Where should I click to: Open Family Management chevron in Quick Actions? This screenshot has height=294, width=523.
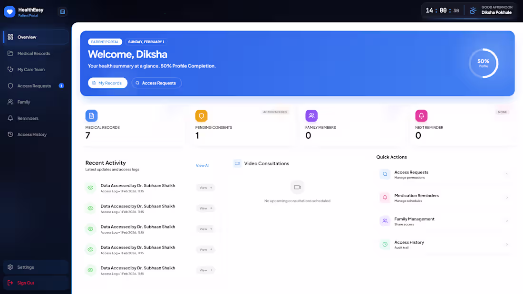(x=507, y=221)
